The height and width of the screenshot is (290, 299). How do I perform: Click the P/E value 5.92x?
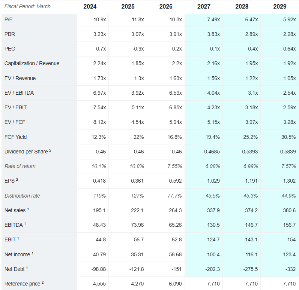coord(289,19)
